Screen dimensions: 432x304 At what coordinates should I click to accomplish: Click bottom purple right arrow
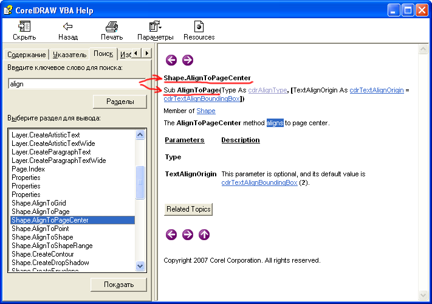click(x=188, y=235)
